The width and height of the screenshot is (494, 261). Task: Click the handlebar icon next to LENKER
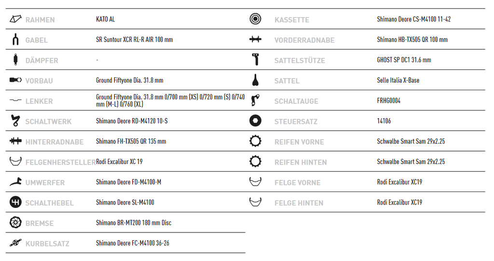coord(15,100)
